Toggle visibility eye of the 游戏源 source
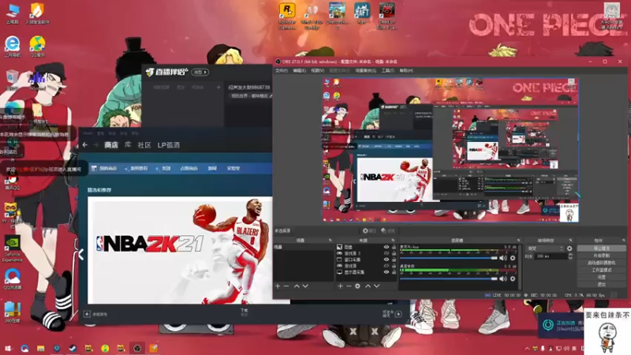Screen dimensions: 631x355 (386, 266)
